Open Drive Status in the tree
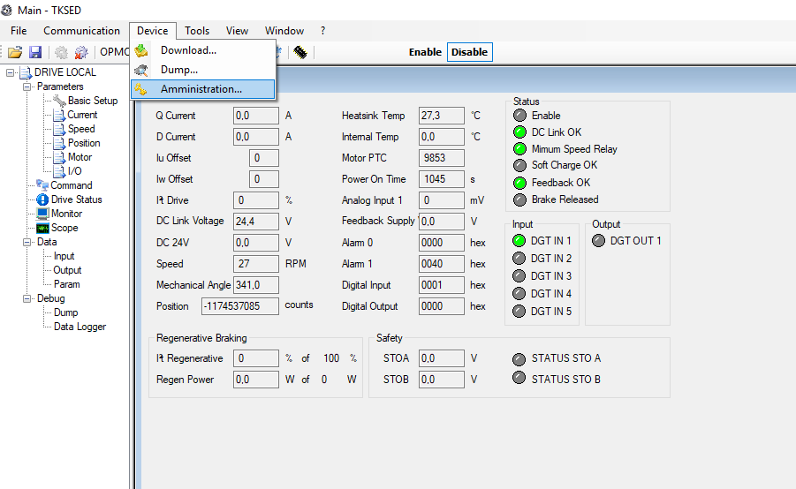796x489 pixels. 76,199
